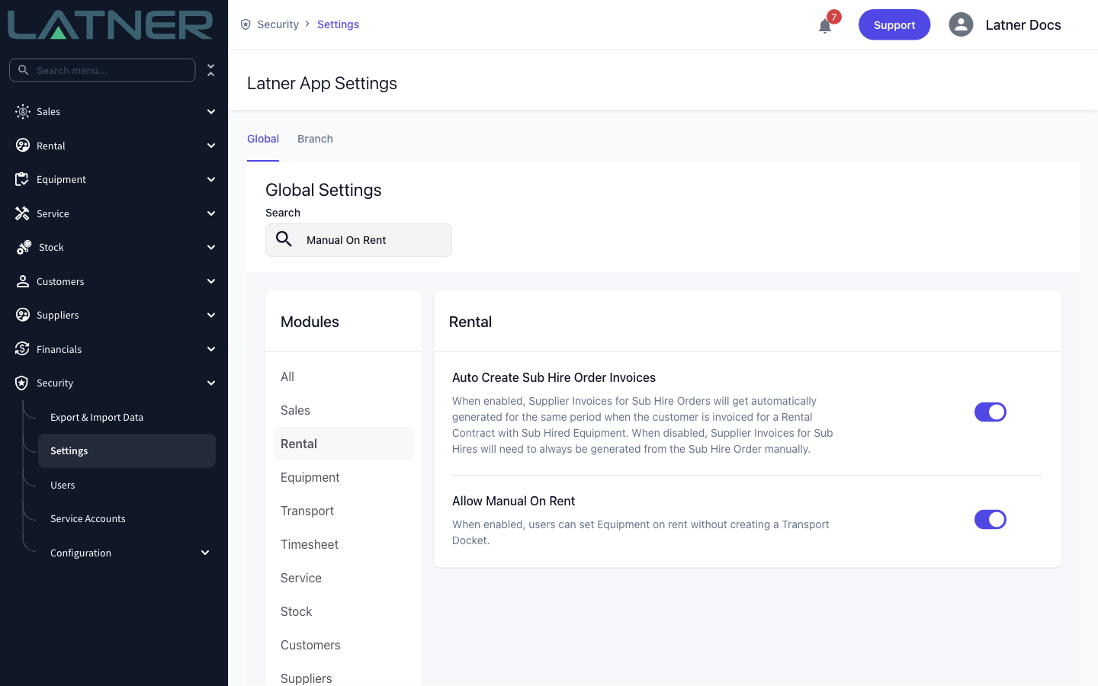Expand the Sales menu chevron
The width and height of the screenshot is (1098, 686).
tap(211, 111)
